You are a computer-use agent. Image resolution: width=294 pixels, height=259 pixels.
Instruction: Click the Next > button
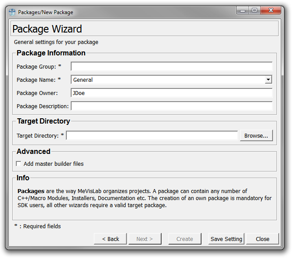(x=145, y=239)
